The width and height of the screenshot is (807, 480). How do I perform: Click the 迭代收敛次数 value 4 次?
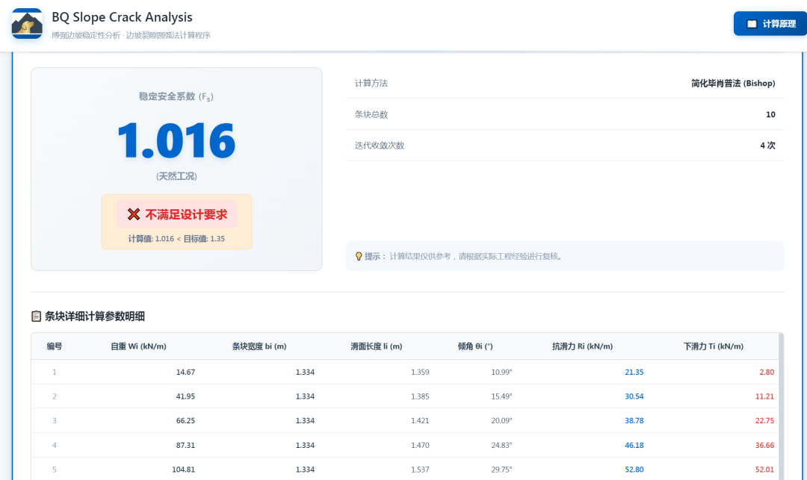pyautogui.click(x=768, y=146)
